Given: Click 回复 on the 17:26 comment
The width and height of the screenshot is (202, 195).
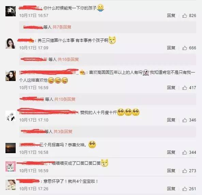Looking at the screenshot, I should [x=171, y=189].
